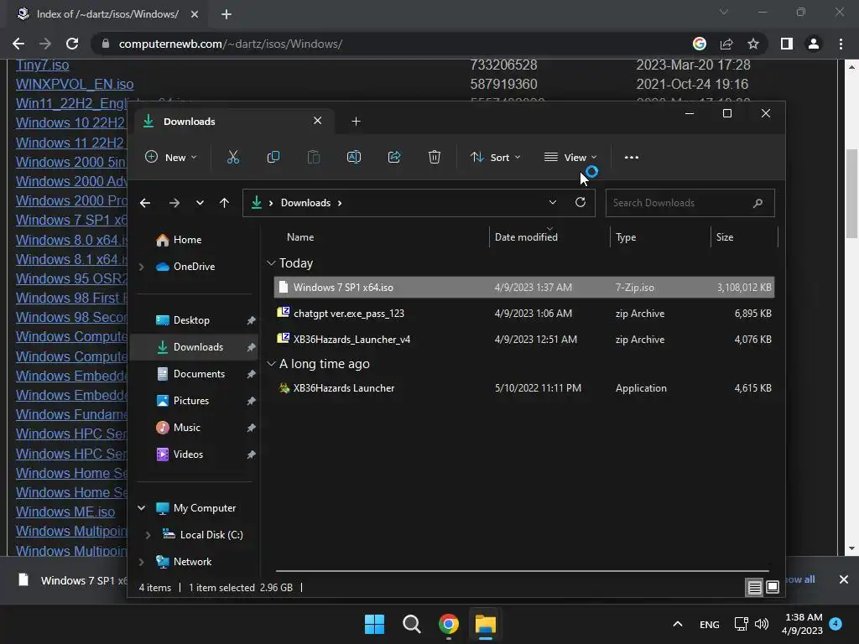Click the search magnifier in Search Downloads box
The image size is (859, 644).
(x=757, y=203)
